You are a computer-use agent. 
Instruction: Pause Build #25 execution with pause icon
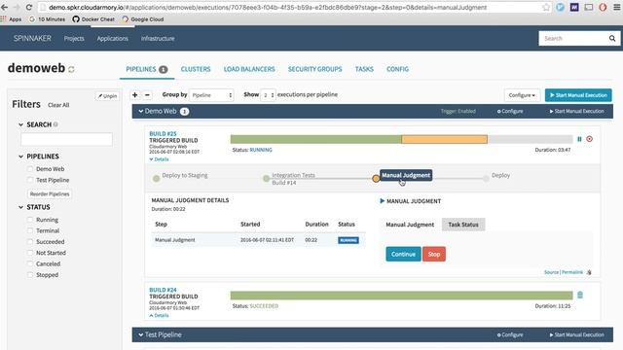point(579,139)
